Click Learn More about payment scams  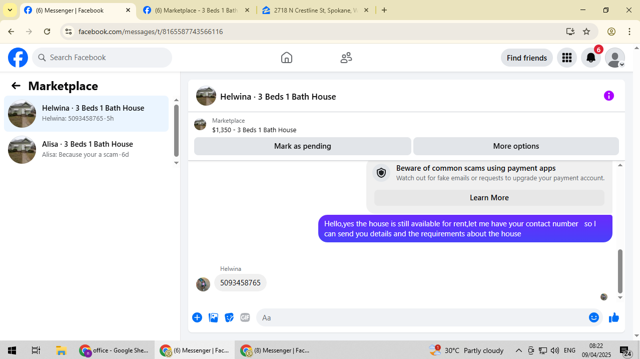pos(489,198)
